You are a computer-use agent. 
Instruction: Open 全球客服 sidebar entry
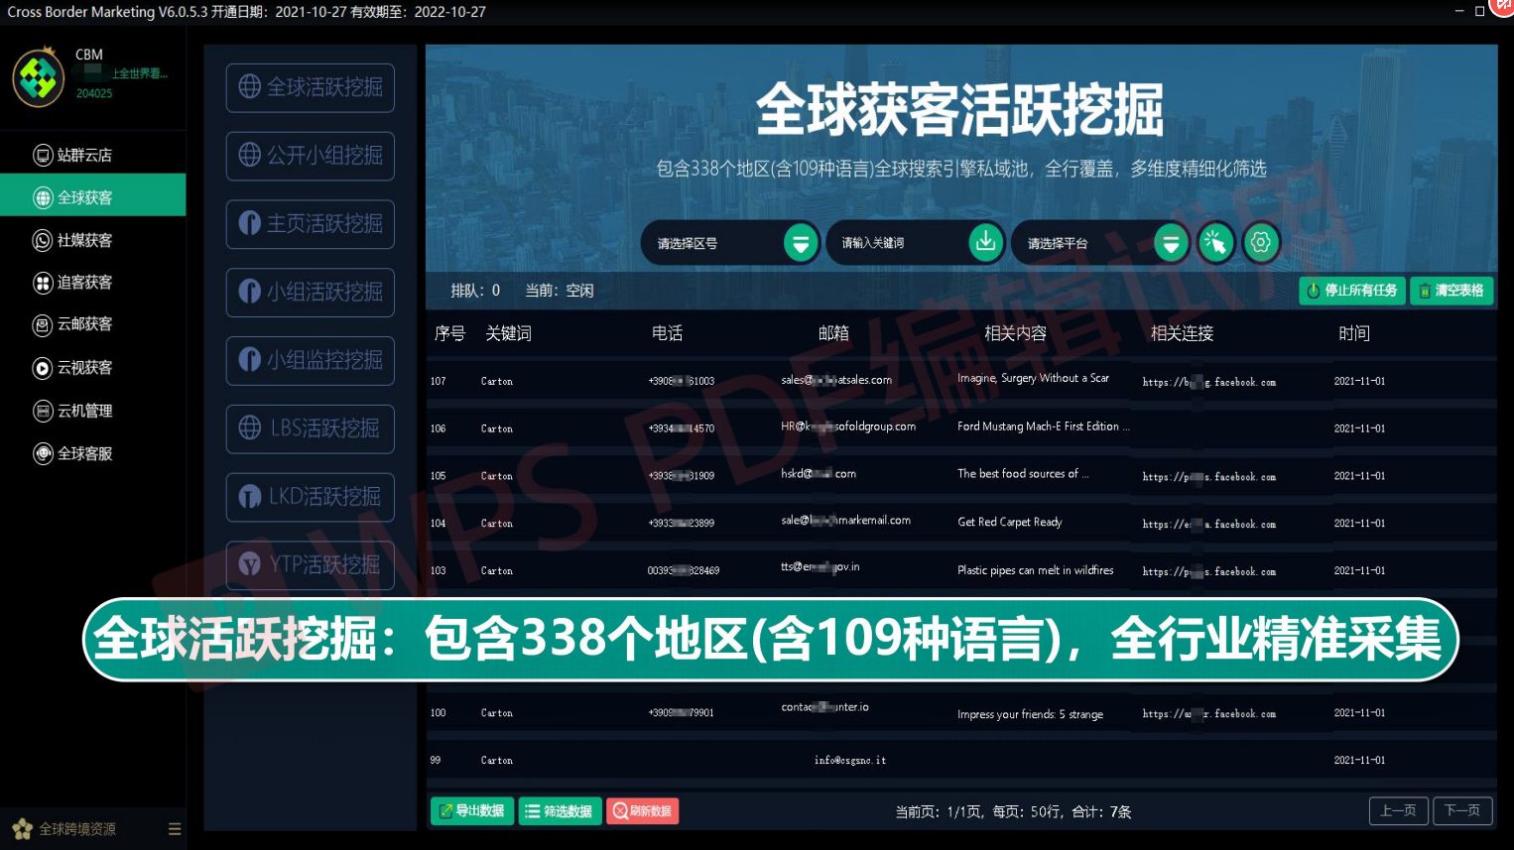pos(84,453)
